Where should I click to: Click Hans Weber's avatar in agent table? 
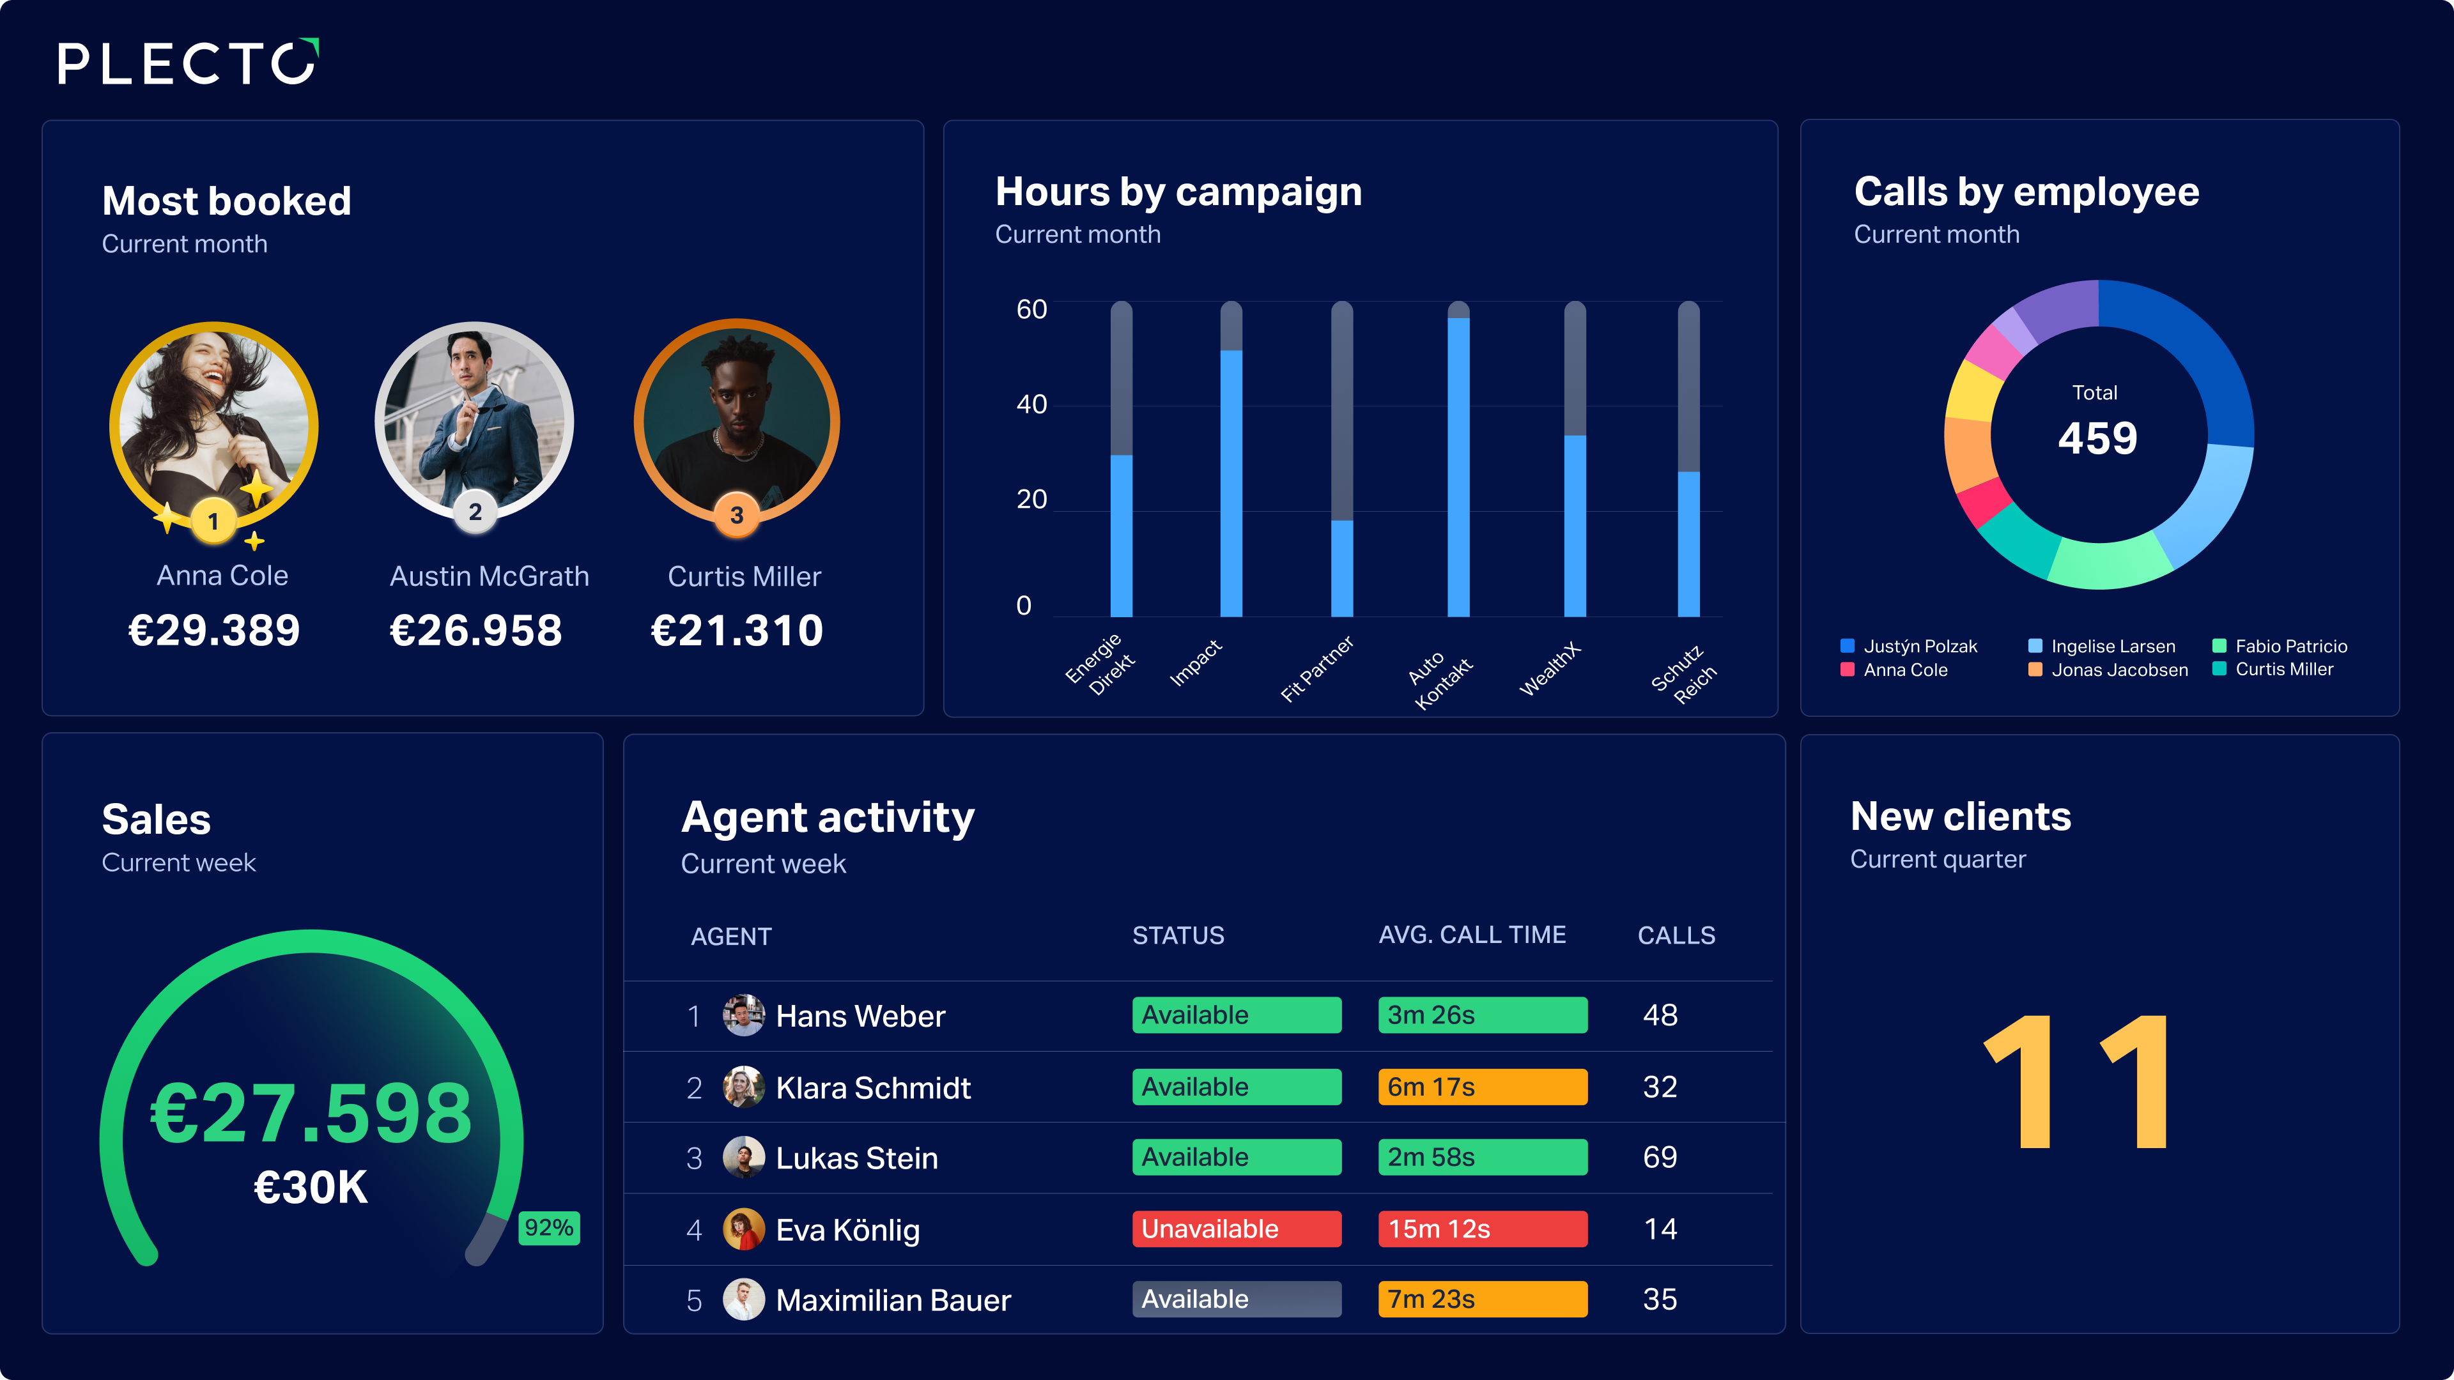pyautogui.click(x=743, y=1015)
